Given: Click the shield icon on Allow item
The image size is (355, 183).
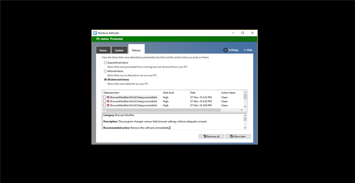Looking at the screenshot, I should tap(232, 136).
